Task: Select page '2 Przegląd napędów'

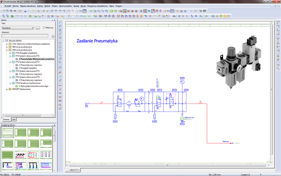Action: tap(28, 68)
